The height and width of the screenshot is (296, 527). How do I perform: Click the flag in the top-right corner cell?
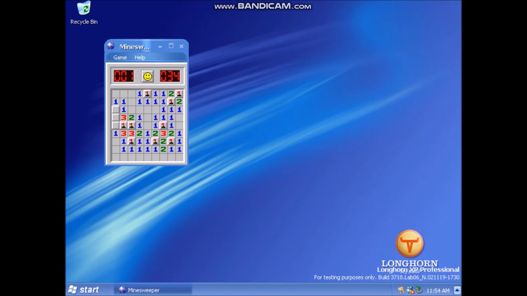(x=179, y=94)
